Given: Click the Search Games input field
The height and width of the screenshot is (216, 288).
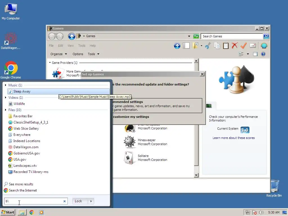Looking at the screenshot, I should click(232, 36).
